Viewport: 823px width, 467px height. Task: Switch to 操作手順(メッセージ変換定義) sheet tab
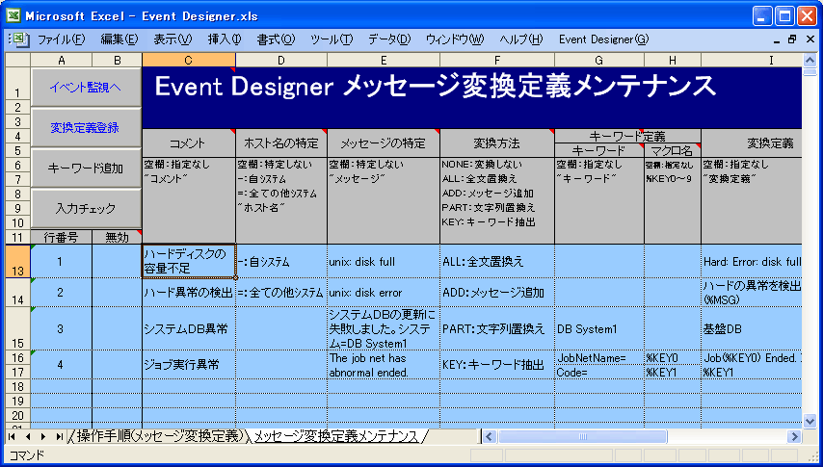(159, 436)
